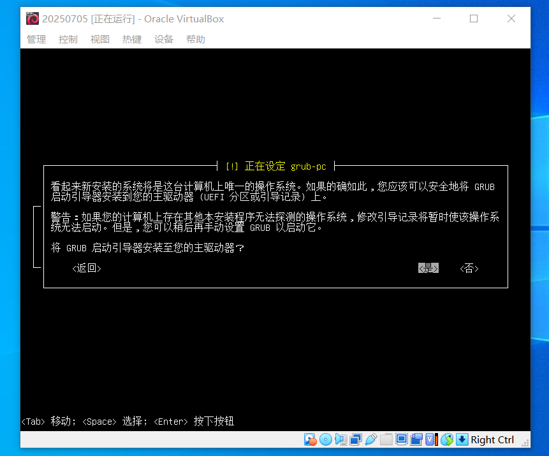The height and width of the screenshot is (456, 549).
Task: Click the recording status icon
Action: pyautogui.click(x=417, y=439)
